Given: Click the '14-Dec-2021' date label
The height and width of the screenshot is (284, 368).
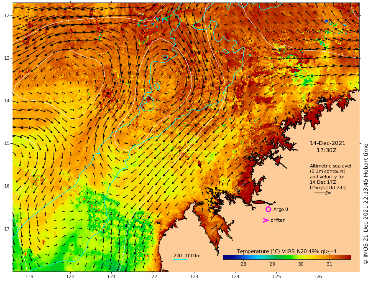Looking at the screenshot, I should [327, 143].
